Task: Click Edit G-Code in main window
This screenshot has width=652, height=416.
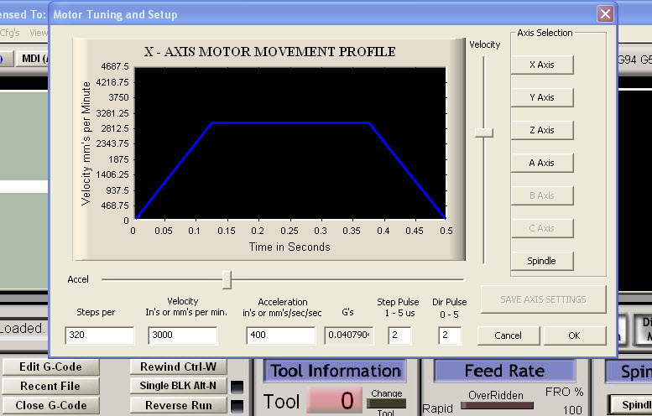Action: tap(50, 367)
